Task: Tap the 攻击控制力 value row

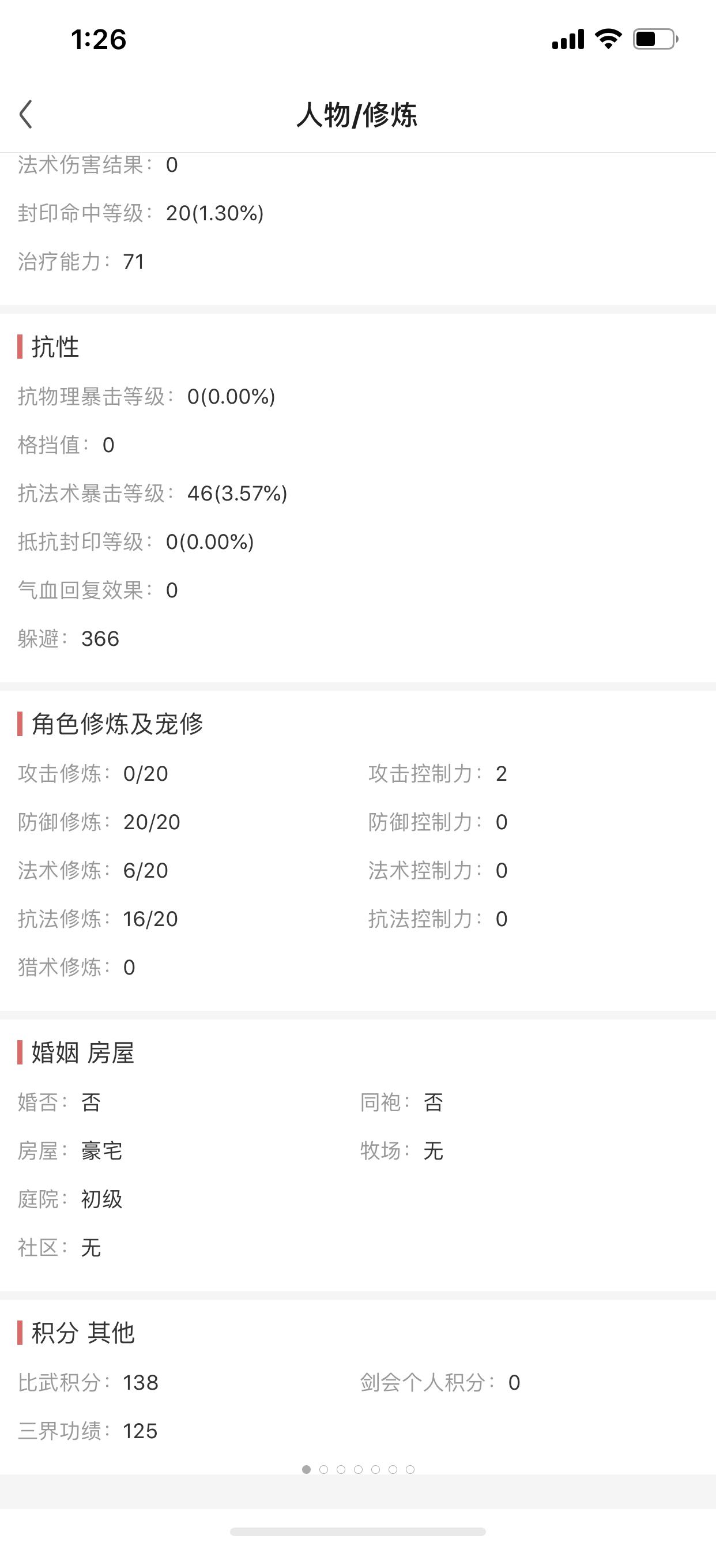Action: [x=438, y=774]
